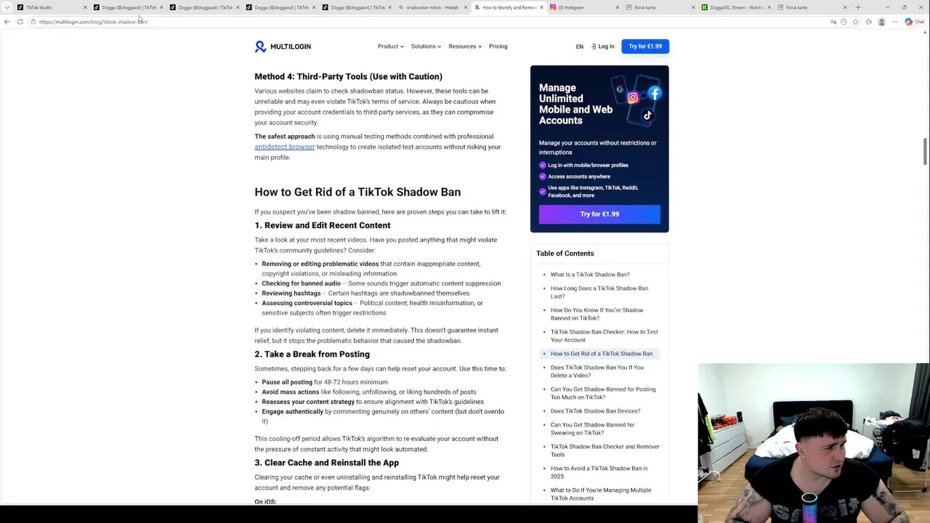Open Copilot Chat sidebar

point(913,22)
